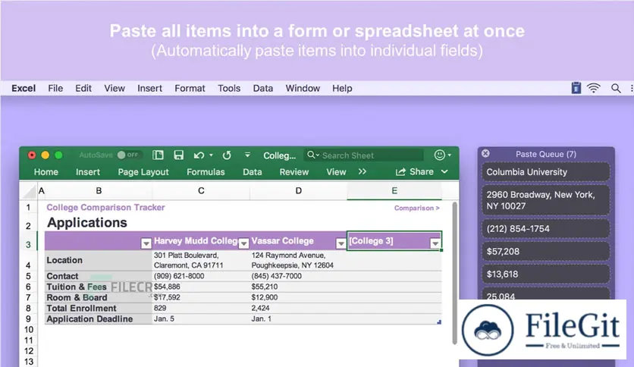Toggle the AutoSave switch
The width and height of the screenshot is (634, 367).
(128, 155)
